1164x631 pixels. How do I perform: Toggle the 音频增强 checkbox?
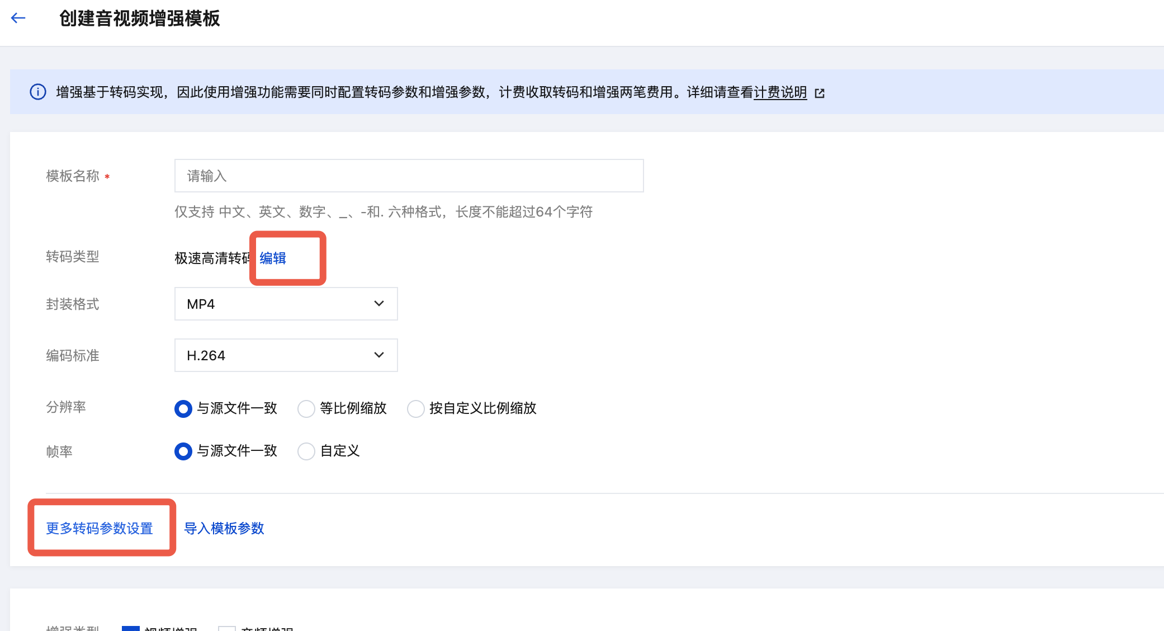click(x=227, y=629)
